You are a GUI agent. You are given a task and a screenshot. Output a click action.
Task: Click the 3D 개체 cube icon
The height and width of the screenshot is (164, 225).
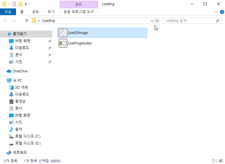[x=11, y=88]
